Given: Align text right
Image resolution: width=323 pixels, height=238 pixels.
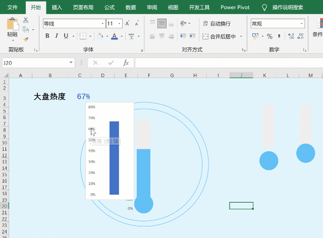Looking at the screenshot, I should (x=171, y=36).
